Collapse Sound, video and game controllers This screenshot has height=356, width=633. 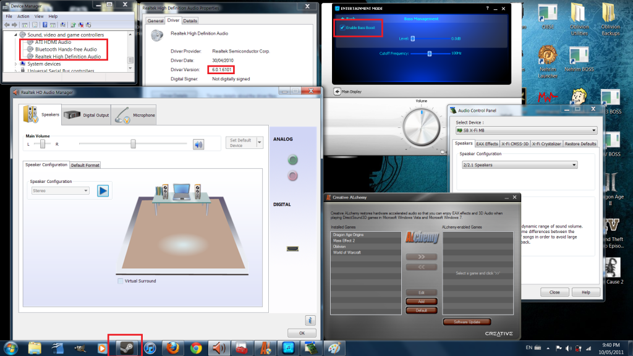click(15, 35)
